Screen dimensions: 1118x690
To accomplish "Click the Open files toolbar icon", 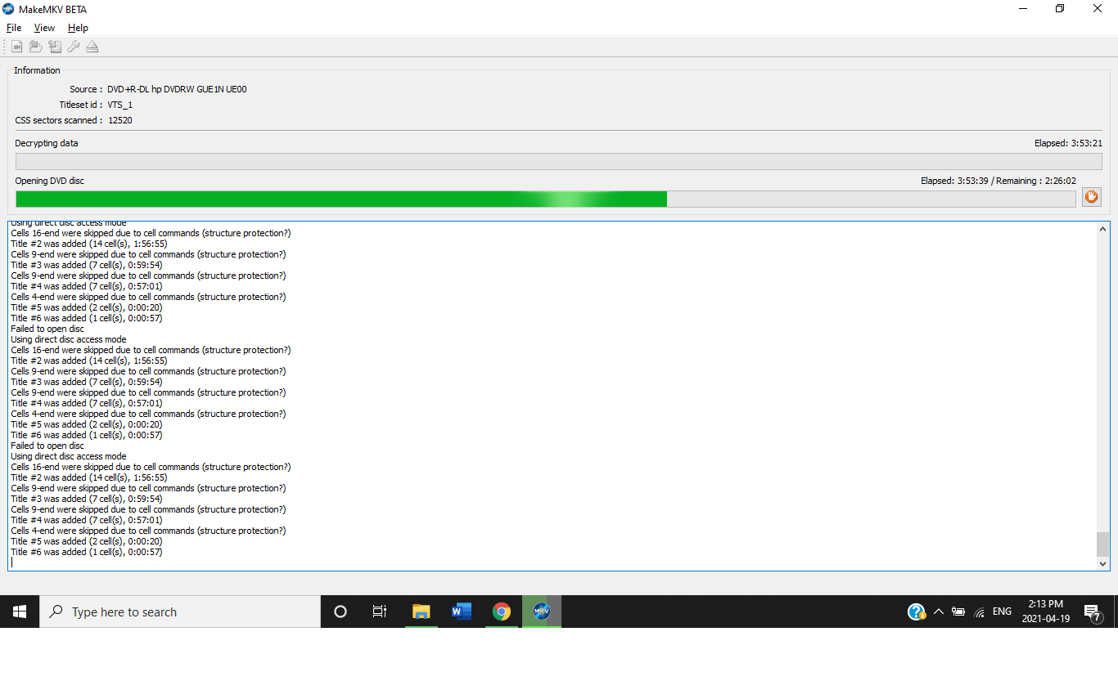I will pyautogui.click(x=16, y=47).
